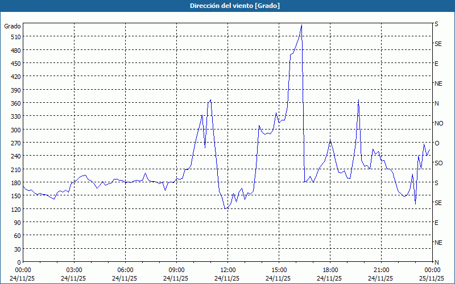The image size is (455, 284).
Task: Click the 510 value on the degree axis
Action: (16, 37)
